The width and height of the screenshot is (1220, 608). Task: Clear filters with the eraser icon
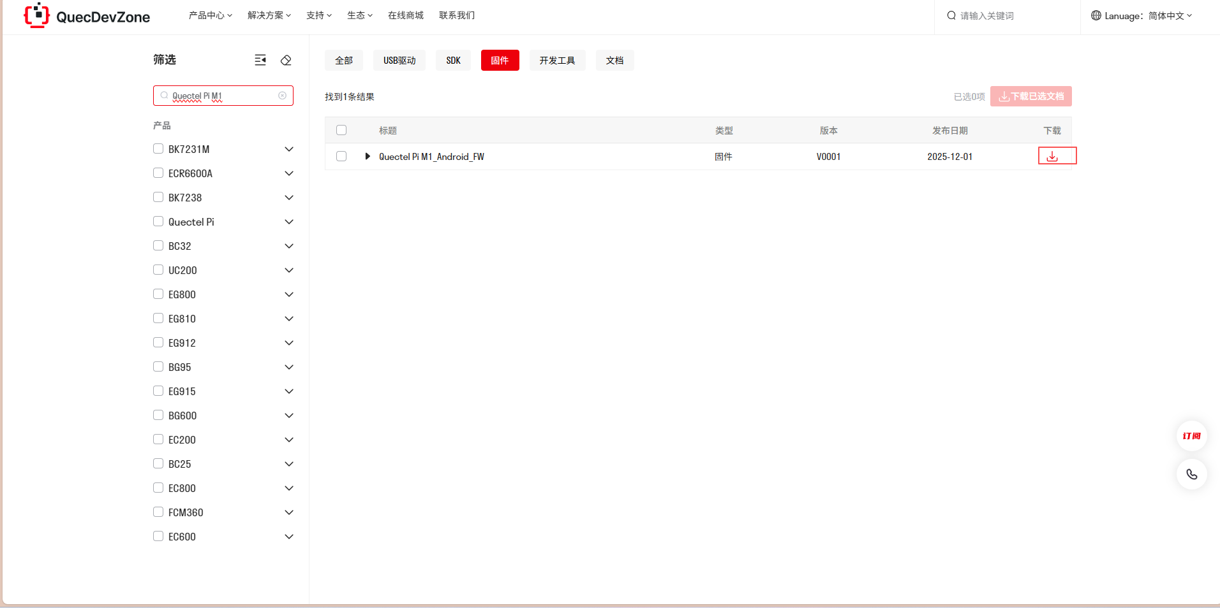286,60
